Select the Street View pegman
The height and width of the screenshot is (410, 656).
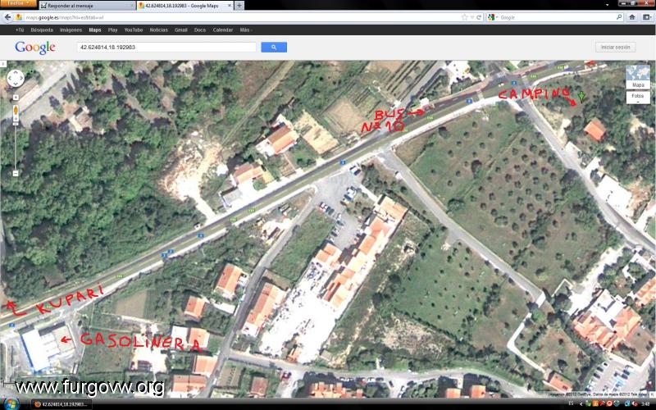[x=16, y=112]
